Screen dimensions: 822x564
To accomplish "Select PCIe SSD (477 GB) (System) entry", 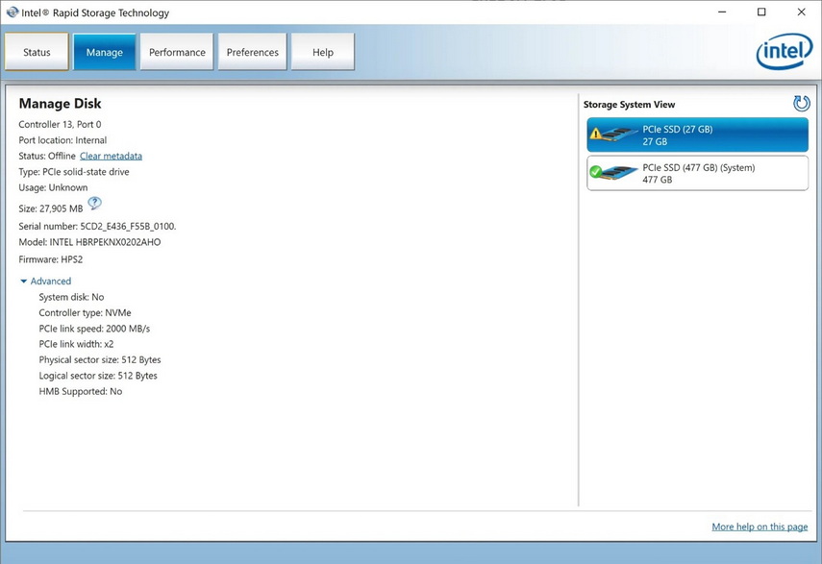I will [697, 173].
